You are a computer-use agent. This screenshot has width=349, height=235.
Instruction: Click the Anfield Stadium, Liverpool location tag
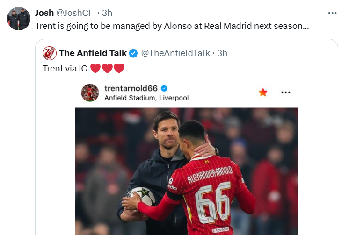point(146,98)
